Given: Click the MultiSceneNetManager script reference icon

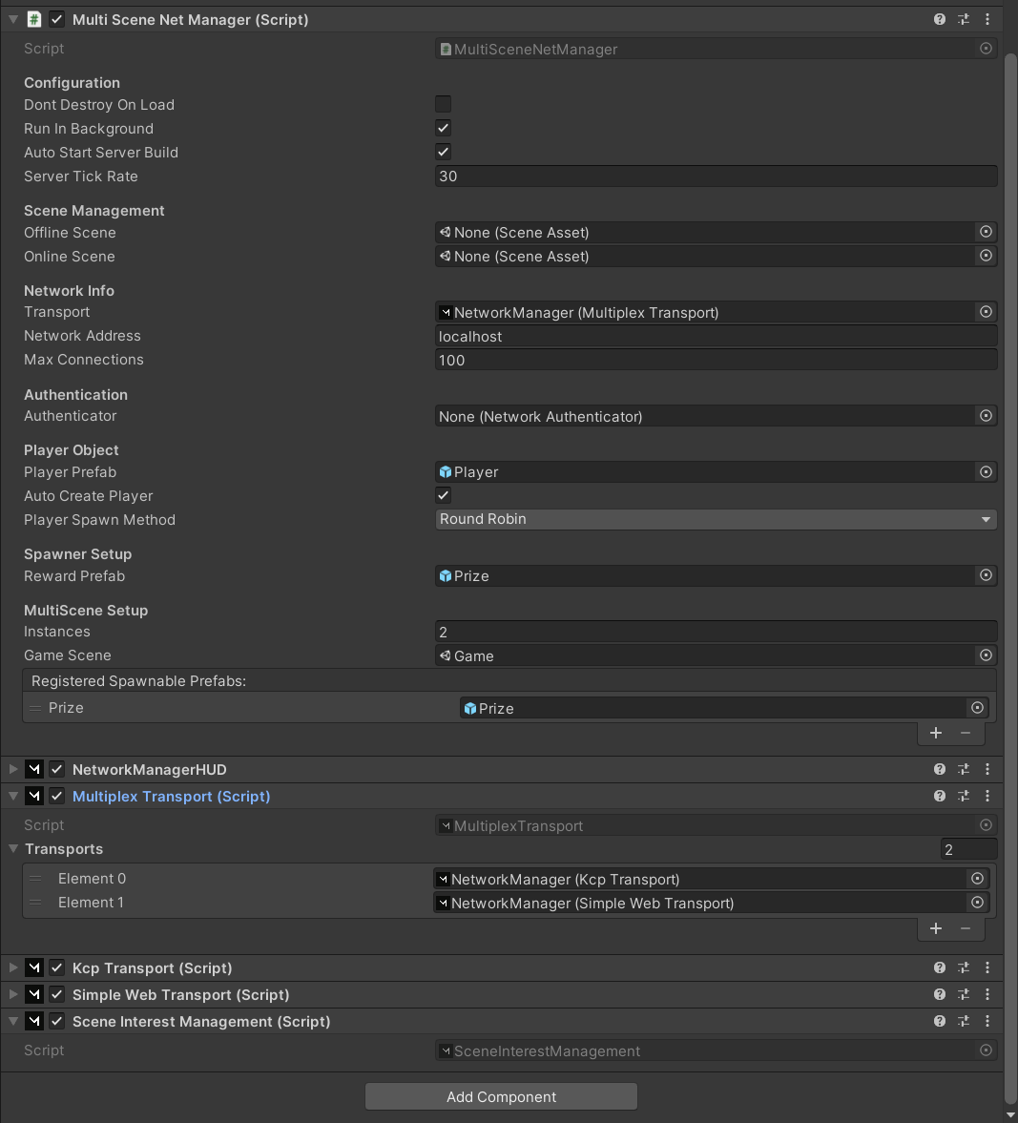Looking at the screenshot, I should tap(986, 48).
